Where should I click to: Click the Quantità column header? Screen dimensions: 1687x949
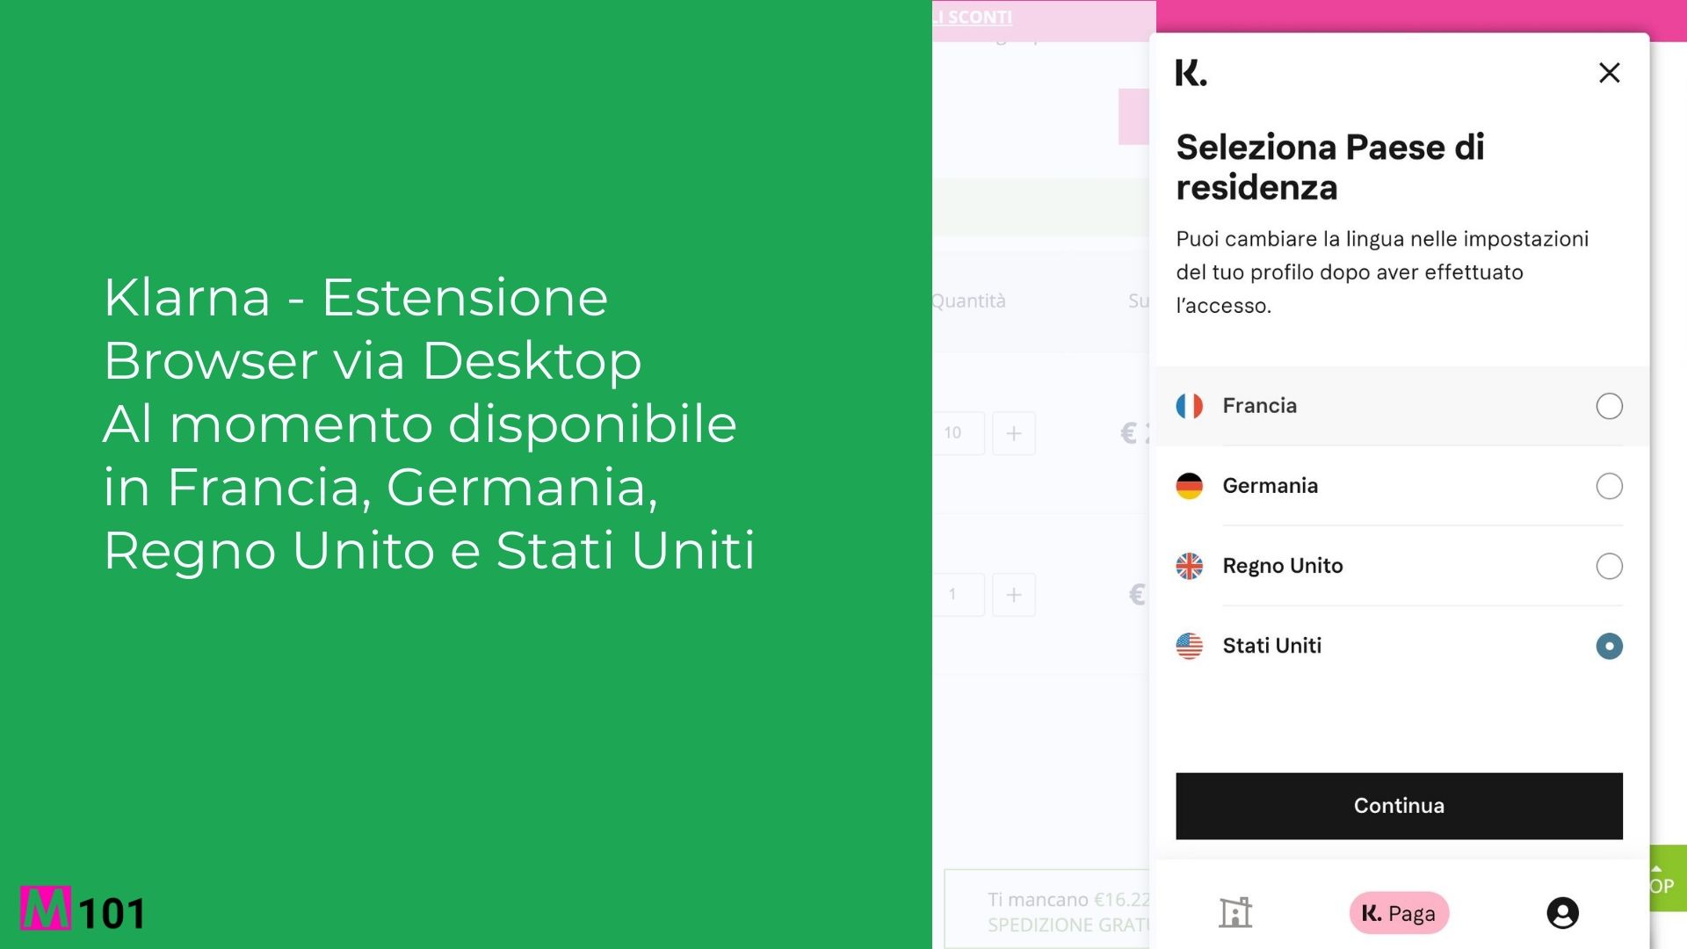[x=969, y=301]
